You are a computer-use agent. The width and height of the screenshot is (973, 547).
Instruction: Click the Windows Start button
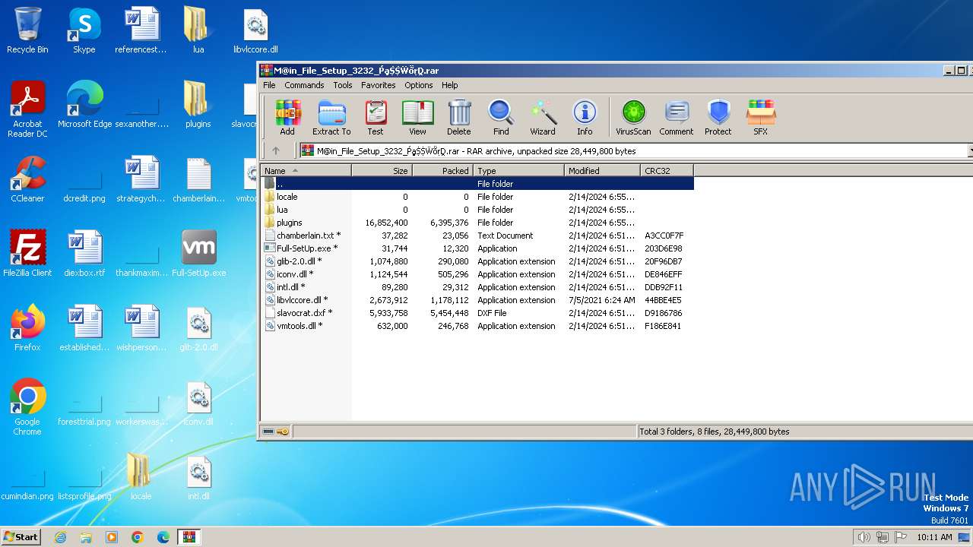click(x=21, y=537)
